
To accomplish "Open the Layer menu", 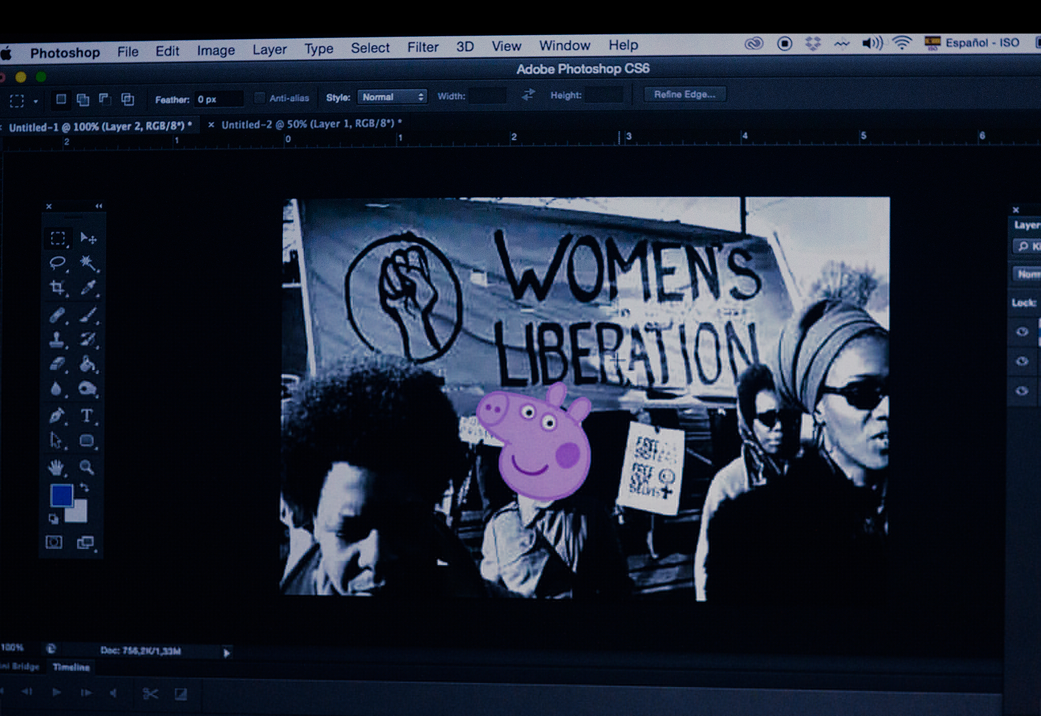I will (269, 49).
